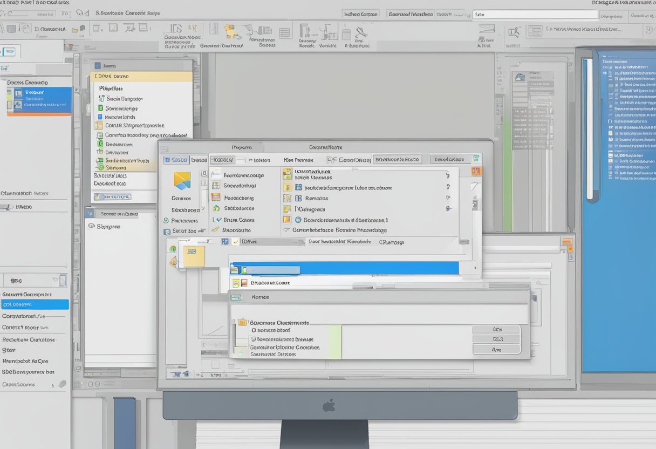
Task: Toggle the blue checkmark item in dialog list
Action: 217,220
